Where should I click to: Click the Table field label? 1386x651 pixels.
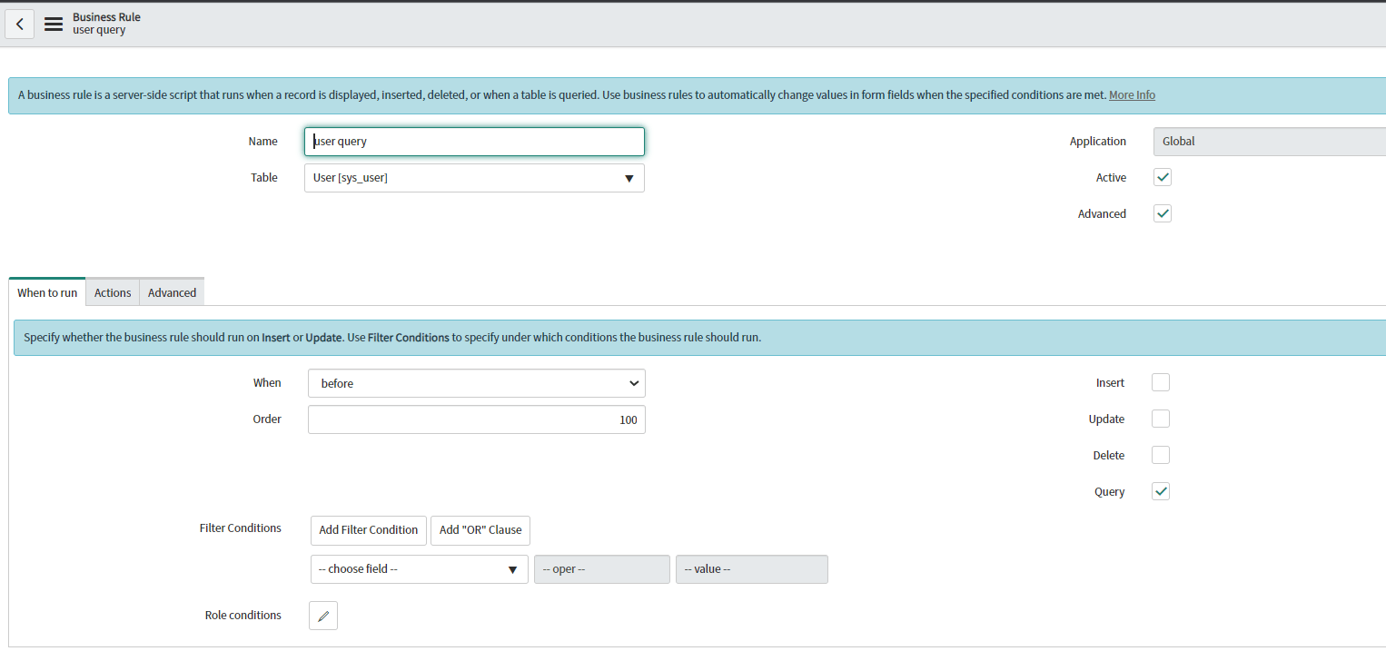(x=264, y=178)
